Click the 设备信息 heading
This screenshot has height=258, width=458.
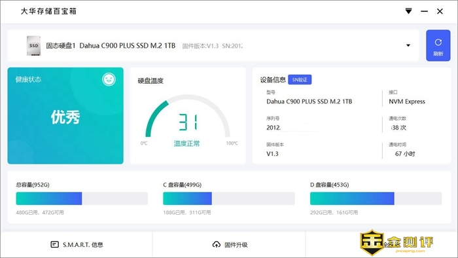pyautogui.click(x=273, y=80)
